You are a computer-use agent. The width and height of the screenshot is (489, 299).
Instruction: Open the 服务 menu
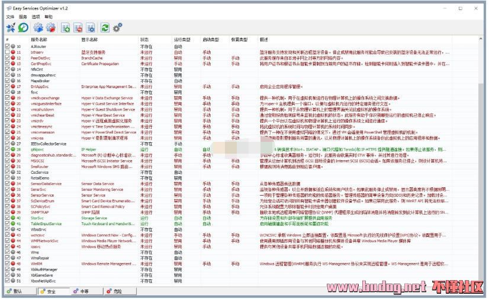[x=23, y=17]
